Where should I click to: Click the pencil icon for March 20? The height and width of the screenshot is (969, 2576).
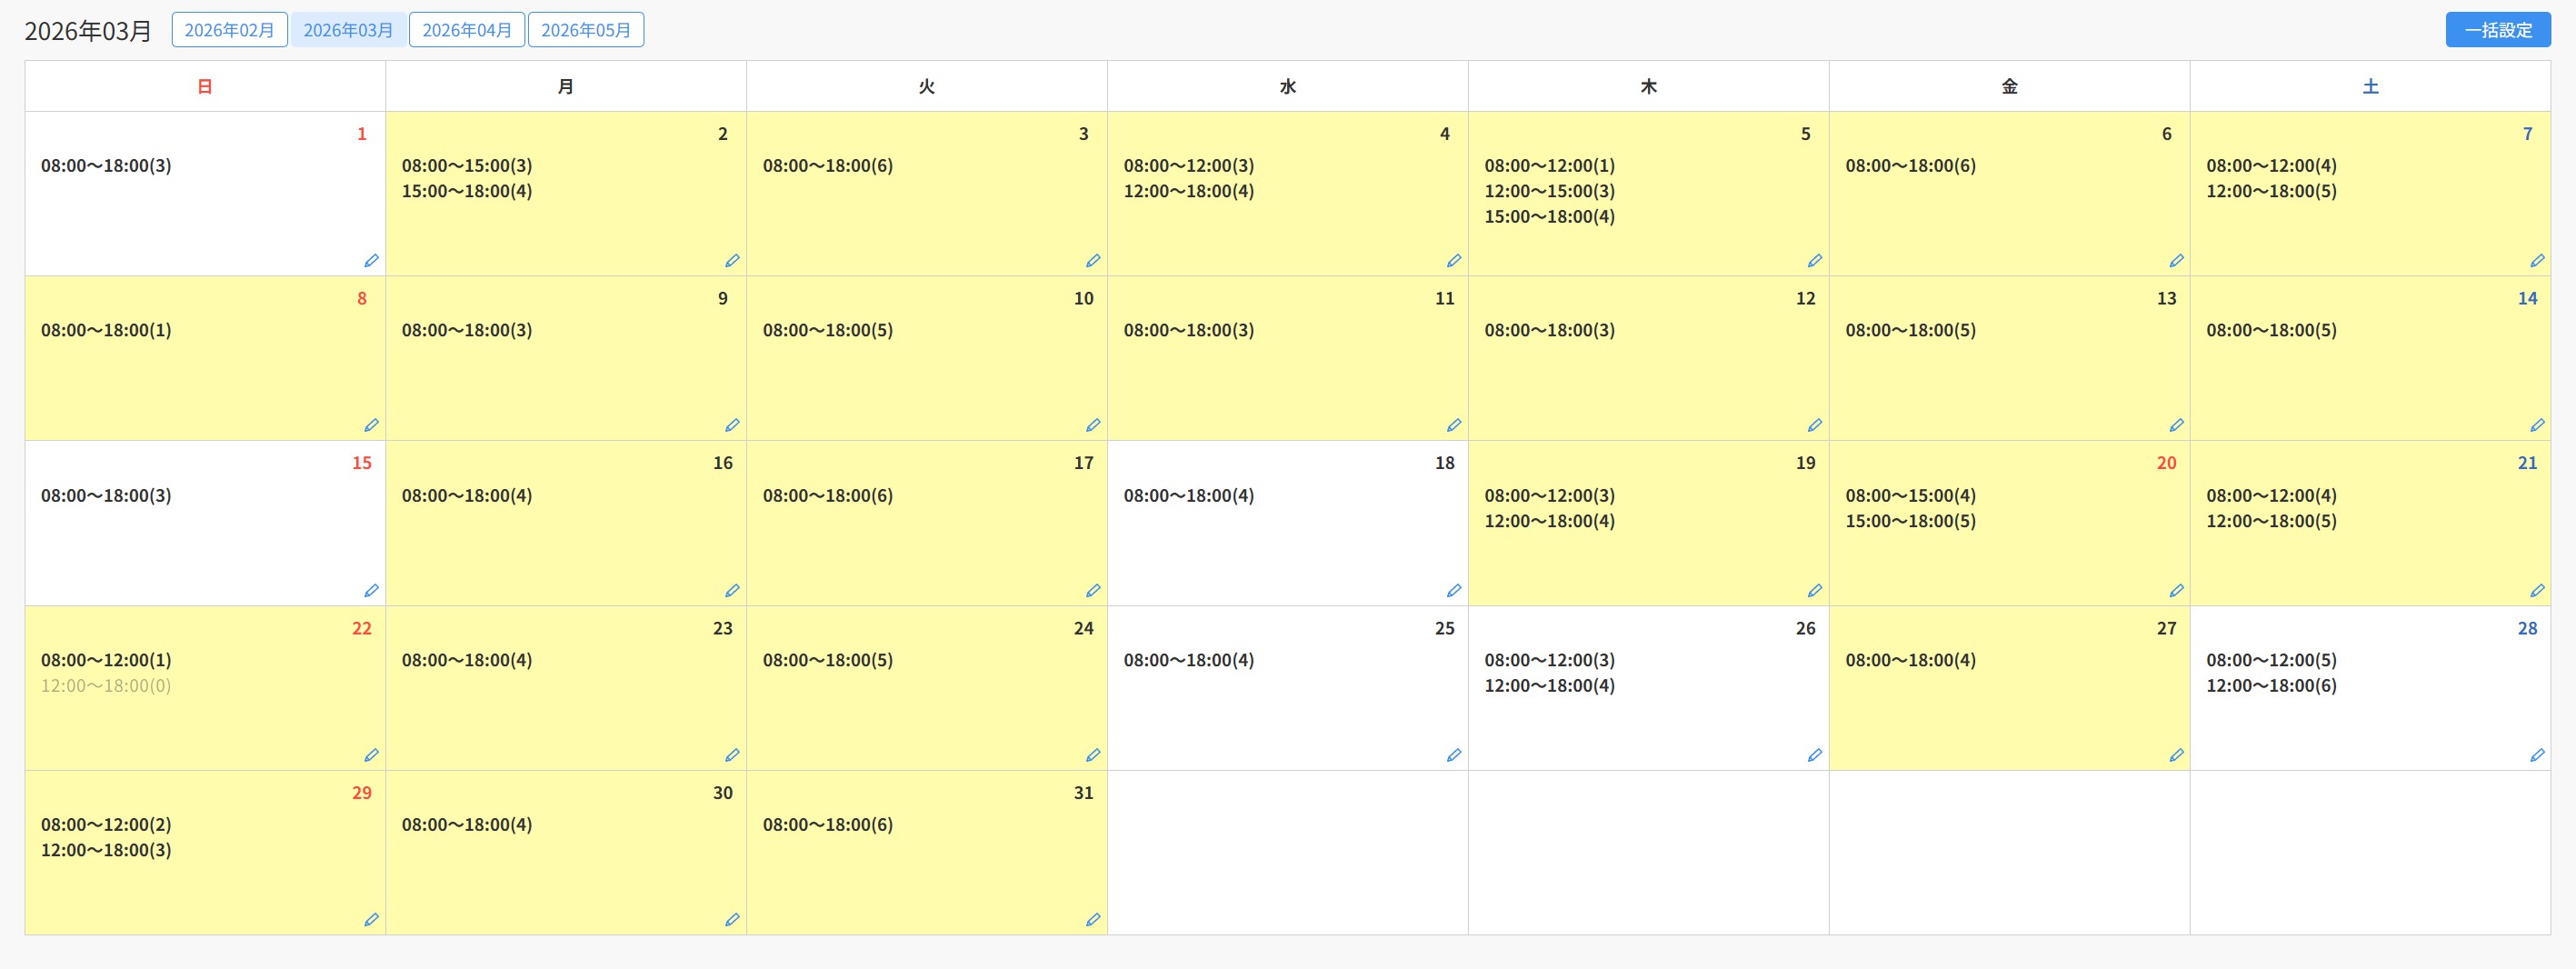(x=2175, y=591)
